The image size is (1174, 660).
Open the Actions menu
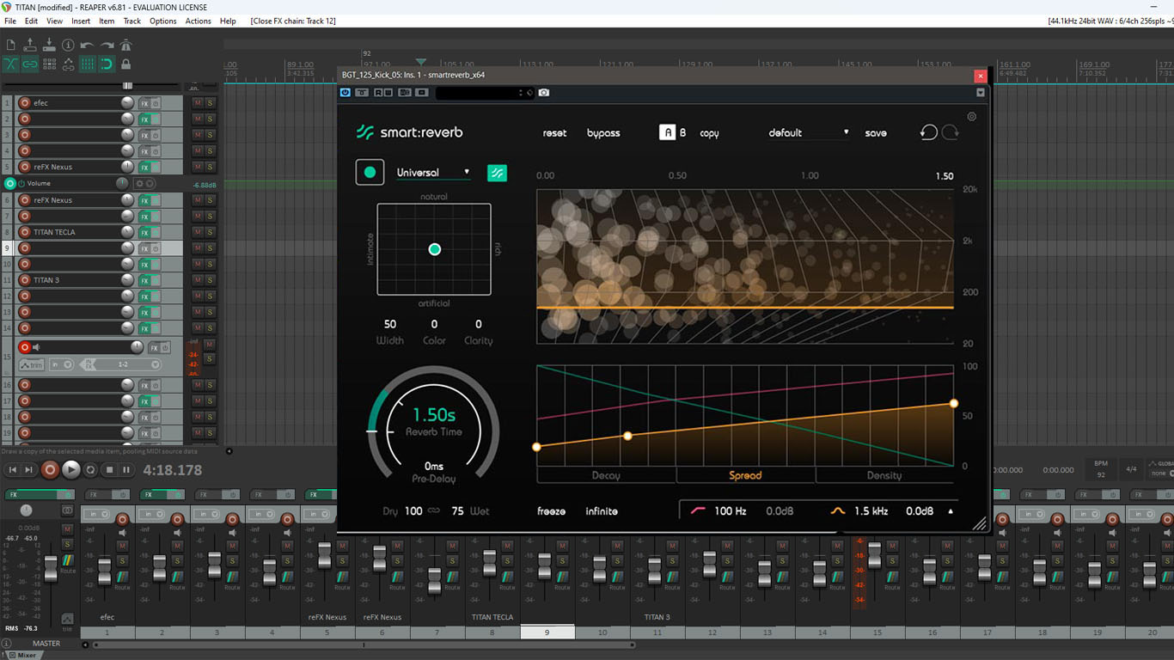[x=199, y=21]
